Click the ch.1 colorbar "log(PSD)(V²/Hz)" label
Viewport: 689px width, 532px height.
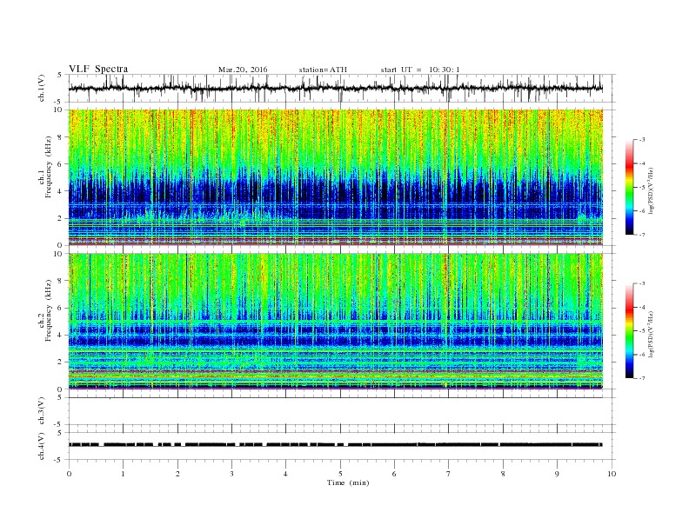point(651,190)
